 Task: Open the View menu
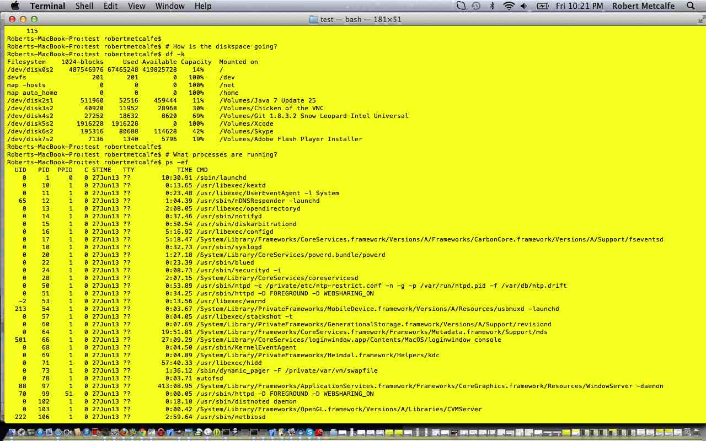[136, 6]
